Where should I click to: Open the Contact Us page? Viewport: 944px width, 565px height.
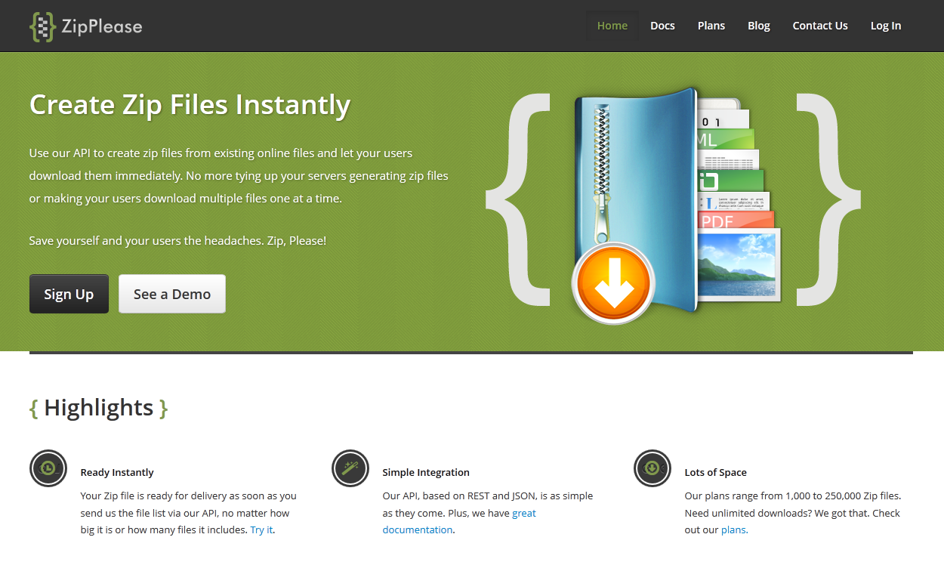[820, 26]
